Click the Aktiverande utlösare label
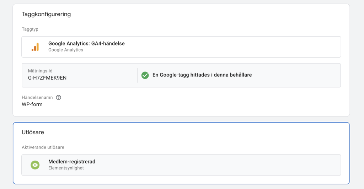The height and width of the screenshot is (189, 364). coord(43,147)
